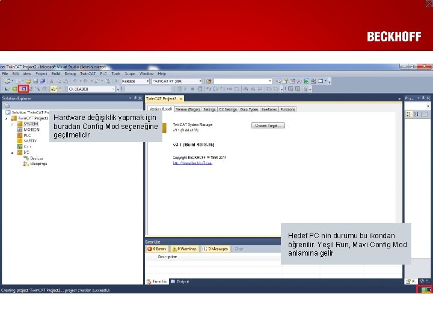This screenshot has height=324, width=433.
Task: Click the New Project toolbar icon
Action: 7,81
